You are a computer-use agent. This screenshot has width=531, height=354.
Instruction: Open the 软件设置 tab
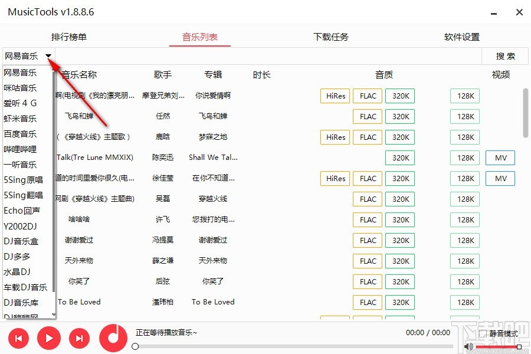point(461,36)
